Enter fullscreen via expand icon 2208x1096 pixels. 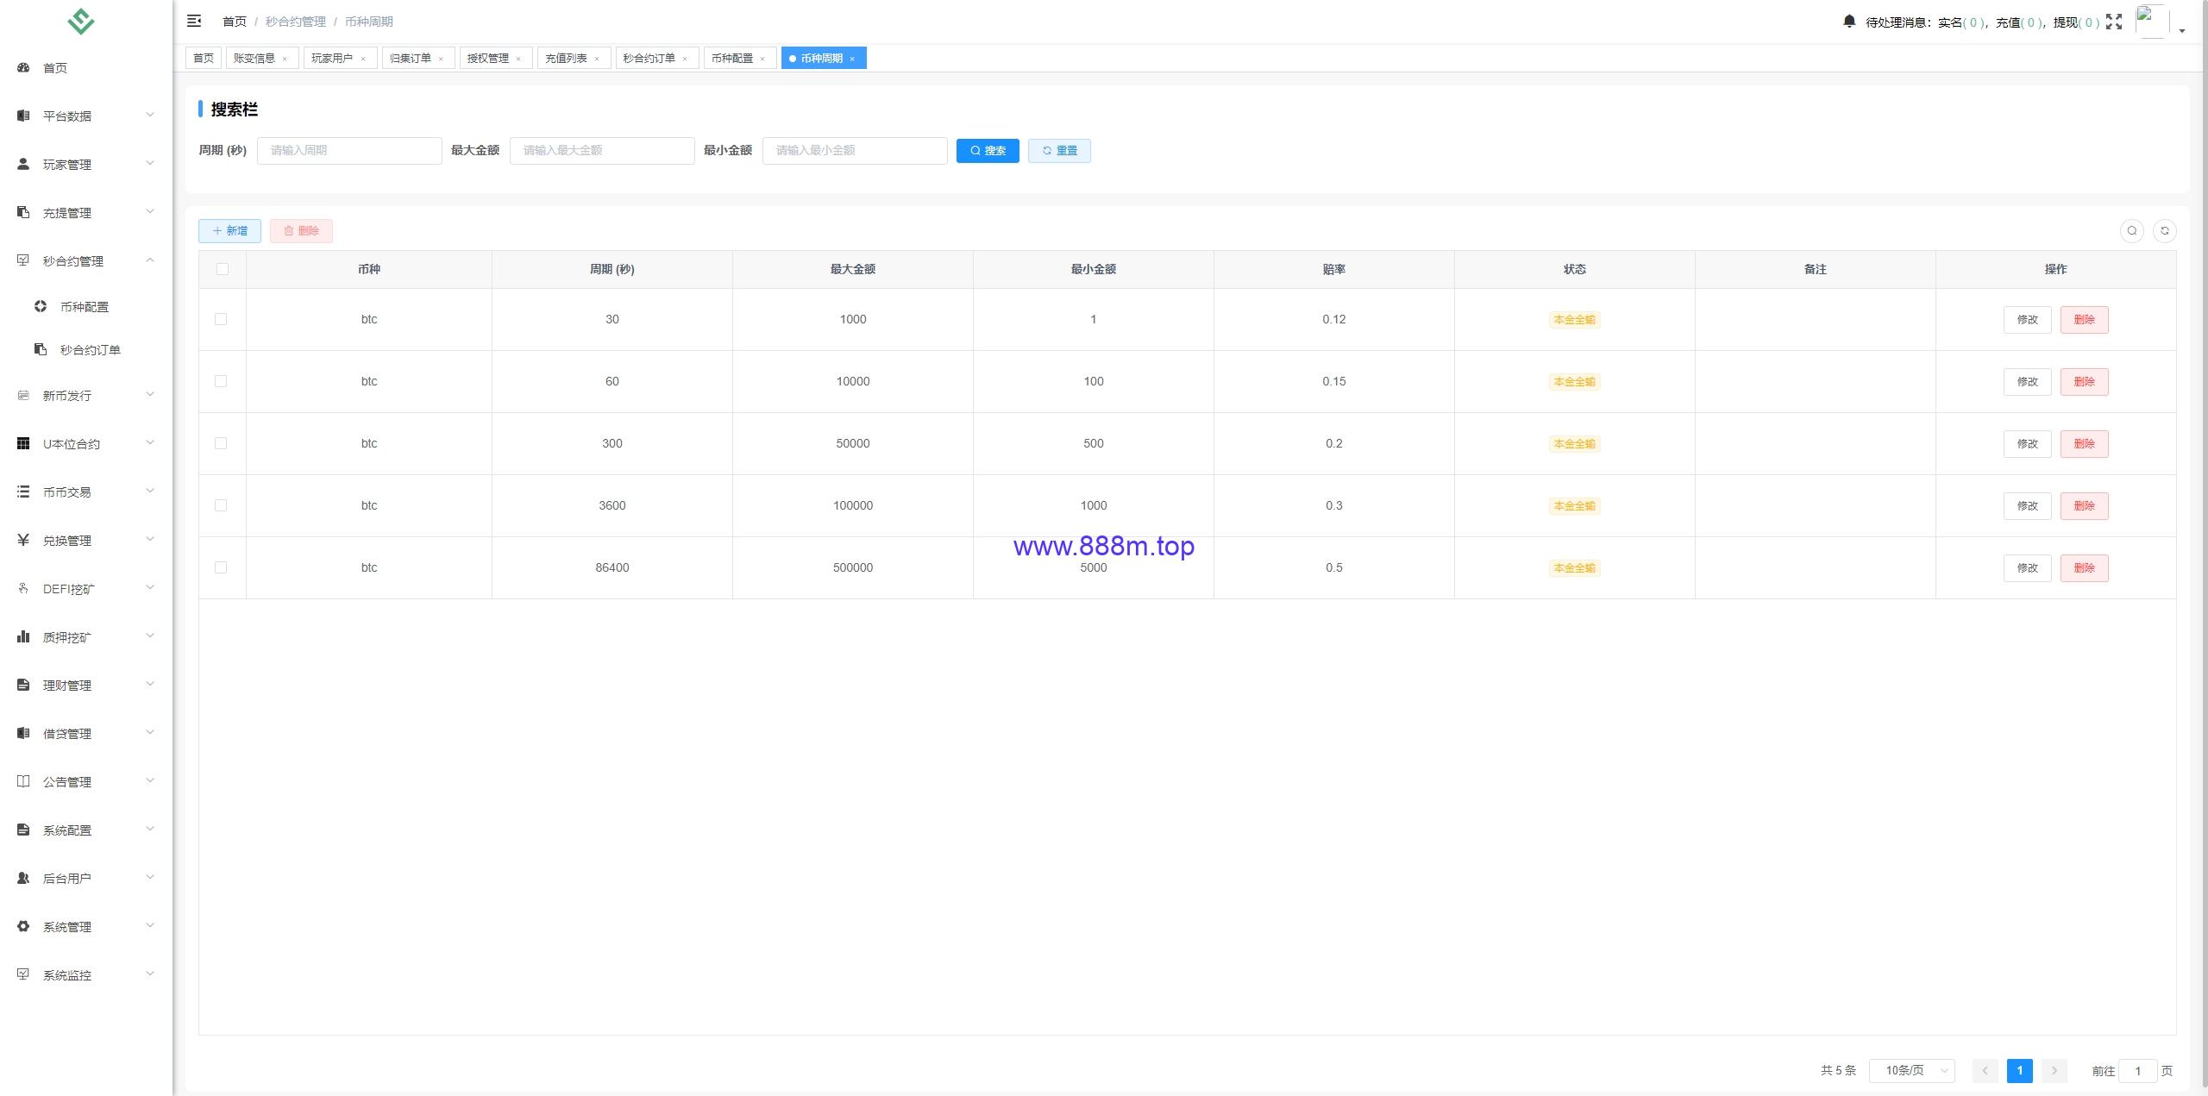2114,22
